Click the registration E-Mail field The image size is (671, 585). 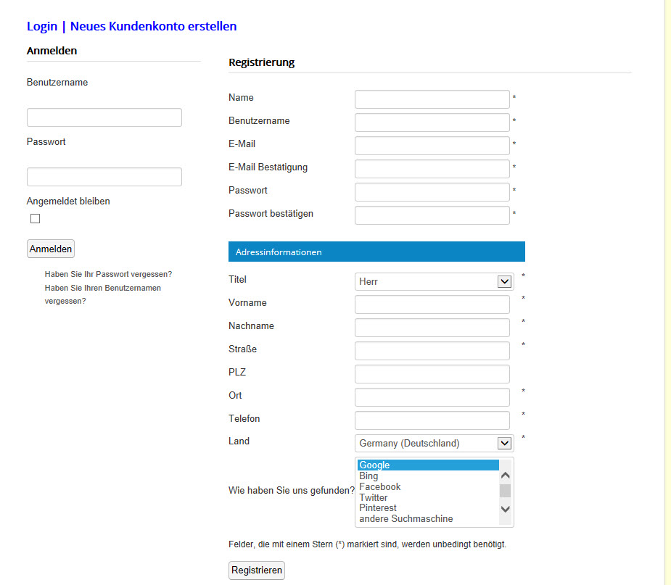pos(432,146)
